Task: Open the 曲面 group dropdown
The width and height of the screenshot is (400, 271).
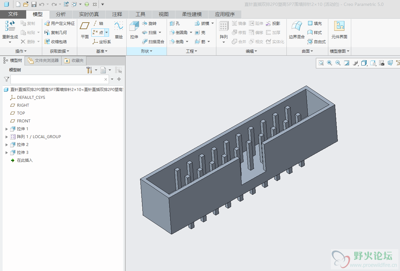Action: pos(307,51)
